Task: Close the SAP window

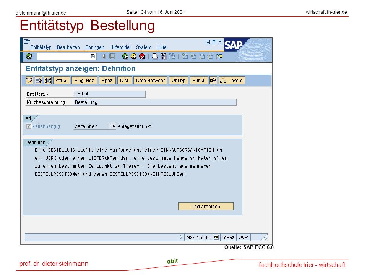Action: (x=220, y=42)
